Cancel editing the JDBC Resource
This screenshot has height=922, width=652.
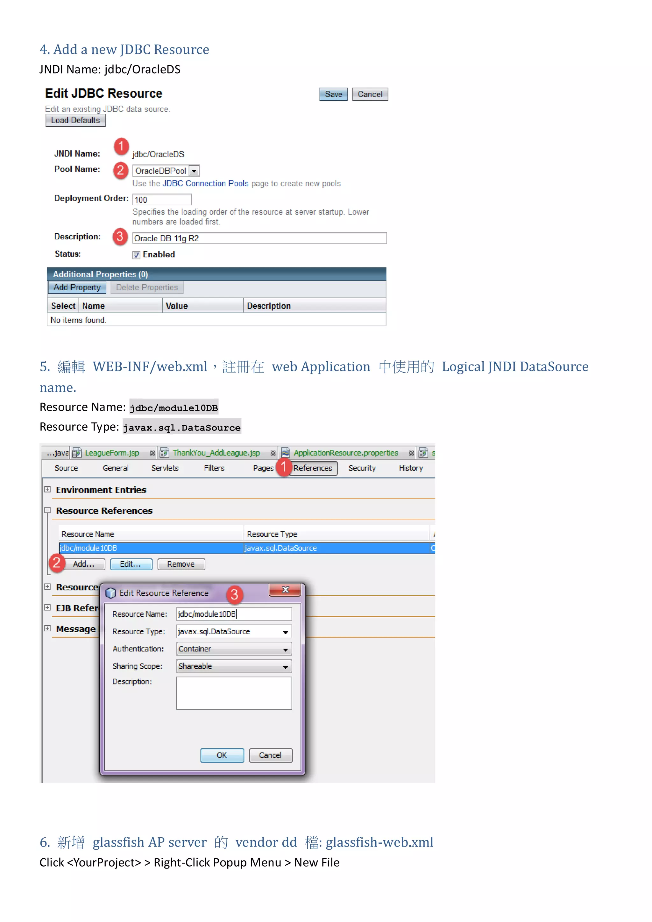pyautogui.click(x=370, y=94)
